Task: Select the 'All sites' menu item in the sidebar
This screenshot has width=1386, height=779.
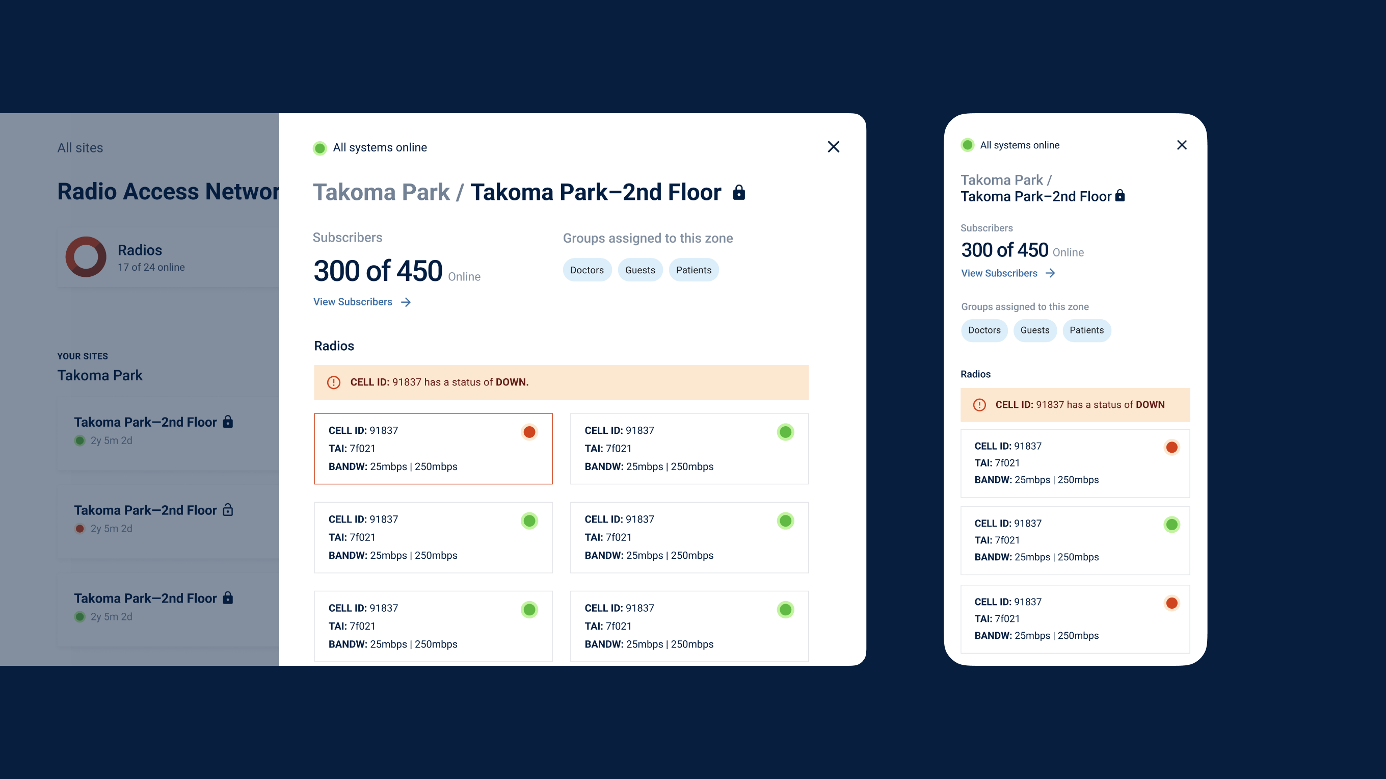Action: 81,148
